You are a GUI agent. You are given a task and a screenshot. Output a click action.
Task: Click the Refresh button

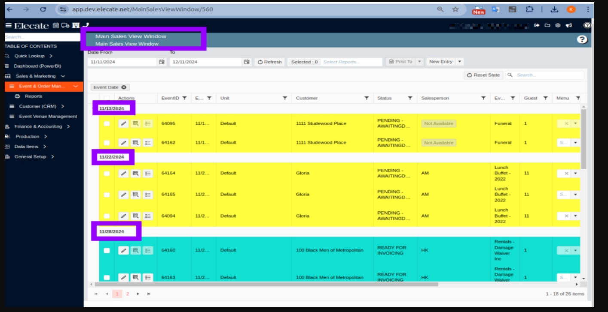click(x=269, y=62)
